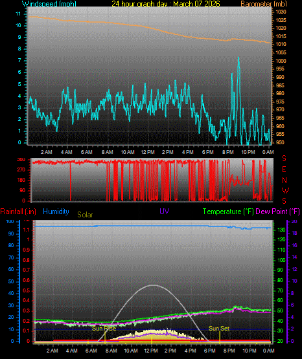Select 40 on the green temperature axis
The height and width of the screenshot is (359, 302).
click(280, 321)
